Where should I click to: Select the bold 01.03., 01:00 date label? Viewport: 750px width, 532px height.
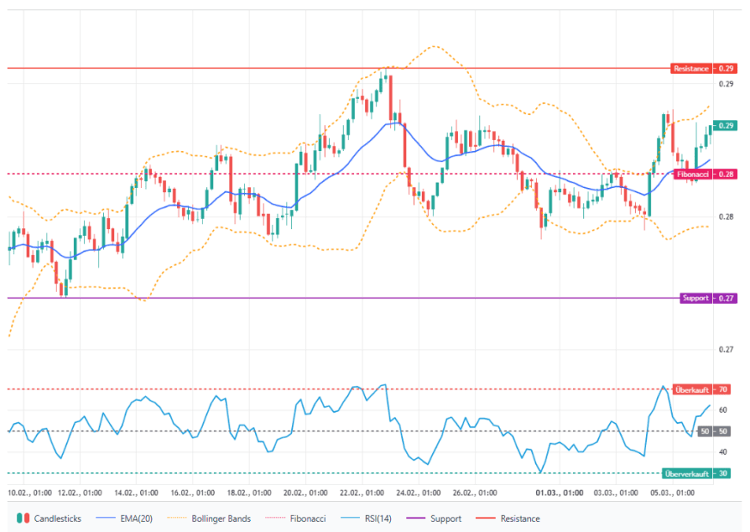[560, 493]
